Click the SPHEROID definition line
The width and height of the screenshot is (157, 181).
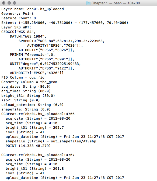(61, 41)
